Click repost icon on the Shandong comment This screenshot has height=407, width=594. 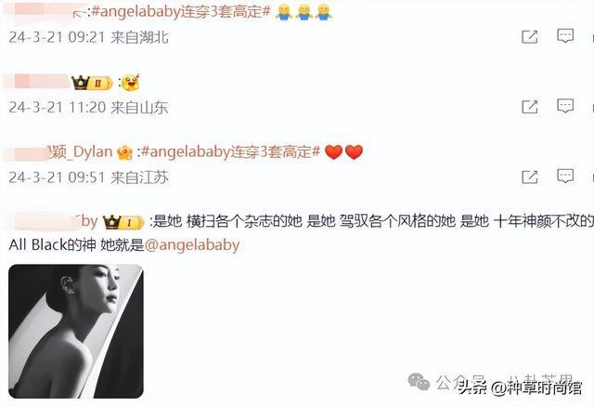[x=530, y=107]
